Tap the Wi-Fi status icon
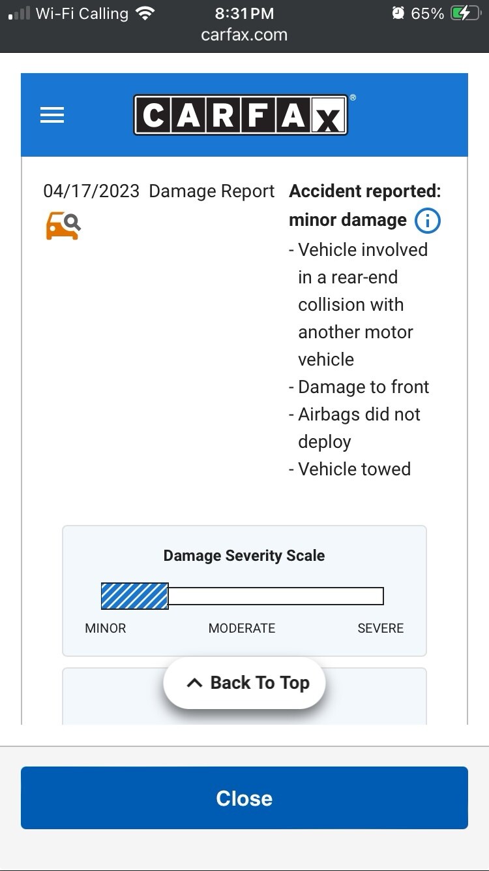The width and height of the screenshot is (489, 871). (x=145, y=13)
